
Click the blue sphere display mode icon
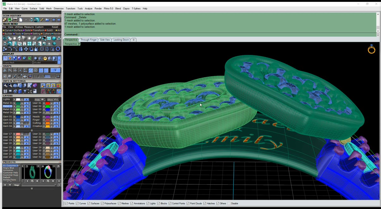coord(15,58)
